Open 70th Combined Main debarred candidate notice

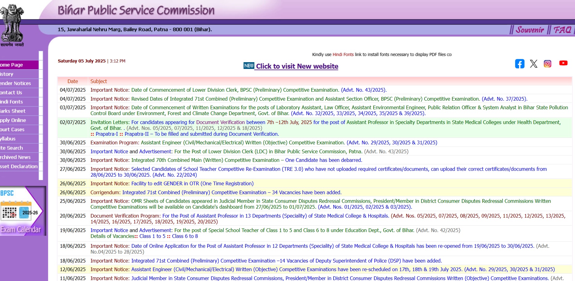point(247,160)
